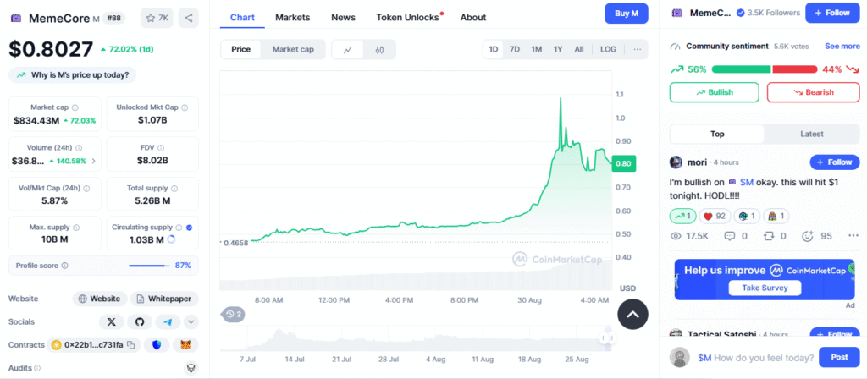The height and width of the screenshot is (379, 867).
Task: Switch to line chart view
Action: pyautogui.click(x=348, y=50)
